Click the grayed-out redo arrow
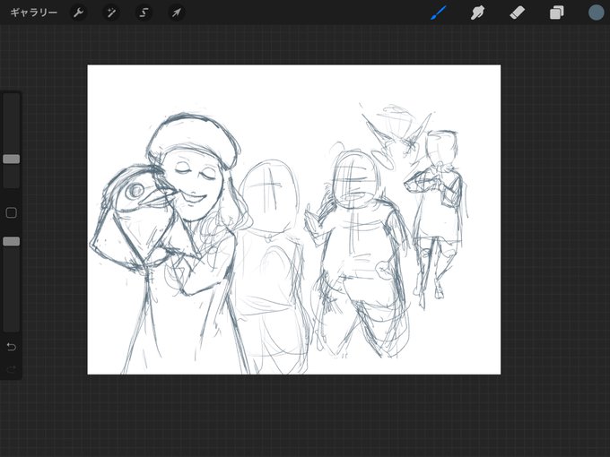610x457 pixels. [x=12, y=369]
